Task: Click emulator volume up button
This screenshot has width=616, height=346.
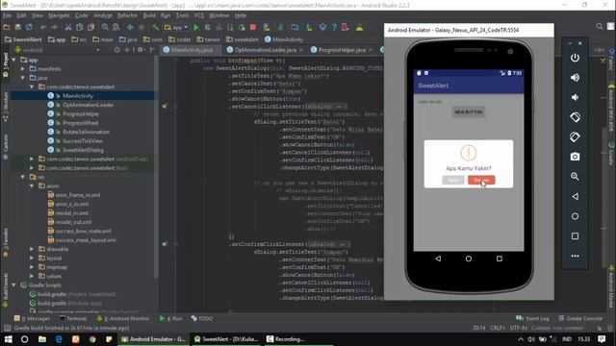Action: click(575, 77)
